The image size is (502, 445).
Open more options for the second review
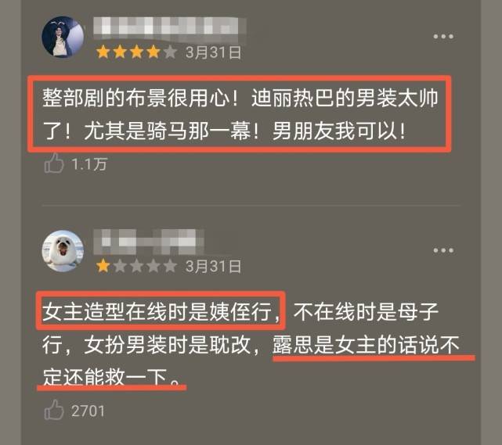(443, 250)
